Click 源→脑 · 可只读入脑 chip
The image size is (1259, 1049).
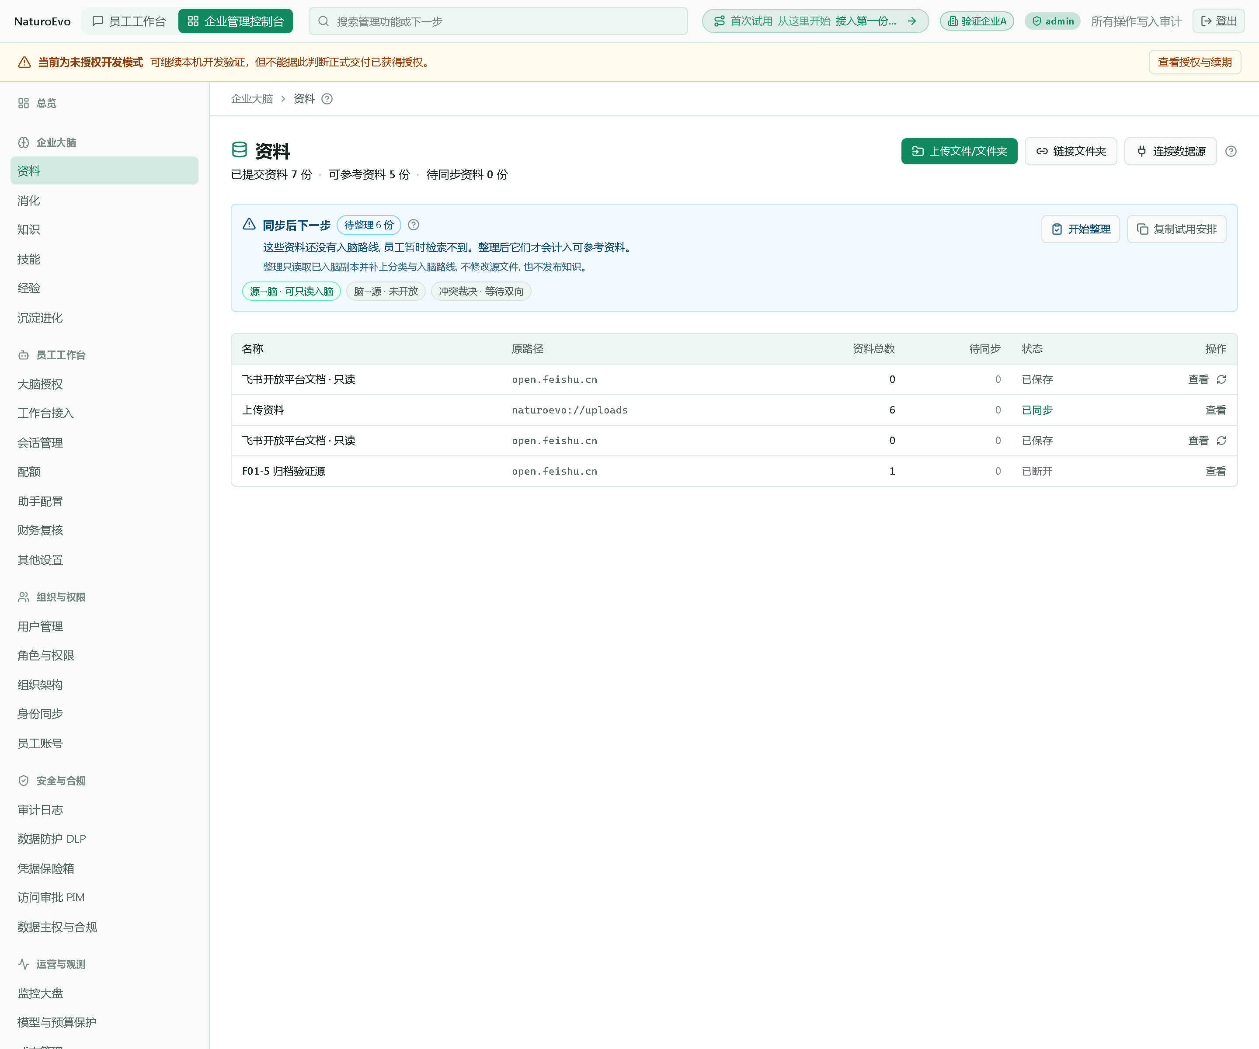(x=292, y=292)
